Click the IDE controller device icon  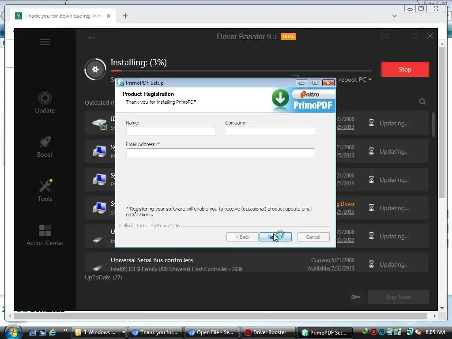click(x=99, y=124)
